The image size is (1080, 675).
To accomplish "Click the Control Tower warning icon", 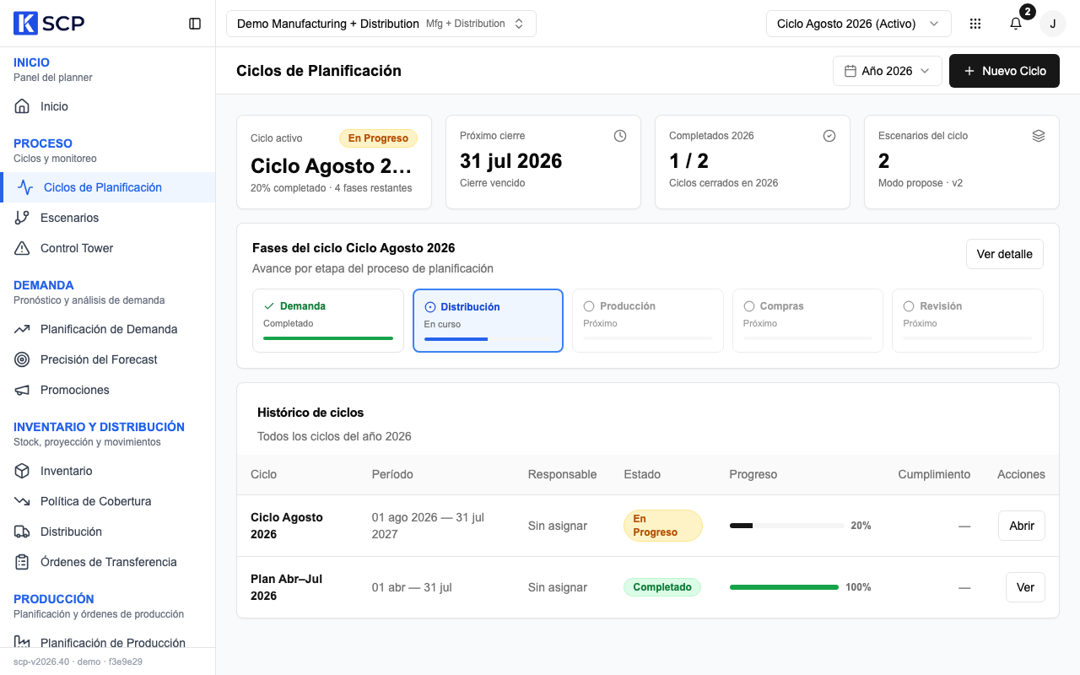I will [x=22, y=248].
